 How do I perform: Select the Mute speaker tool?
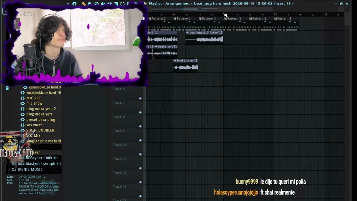(x=103, y=4)
